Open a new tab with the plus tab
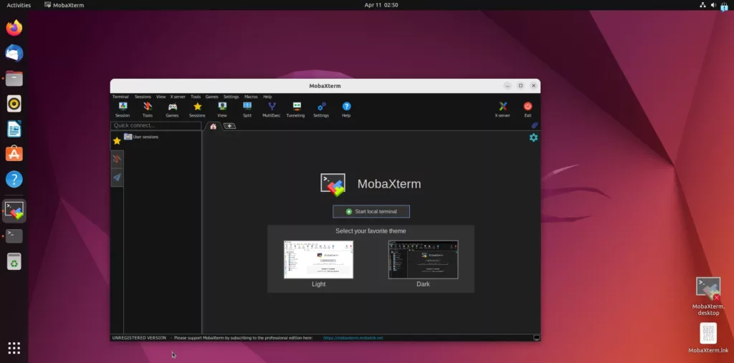Screen dimensions: 734x363 [229, 126]
